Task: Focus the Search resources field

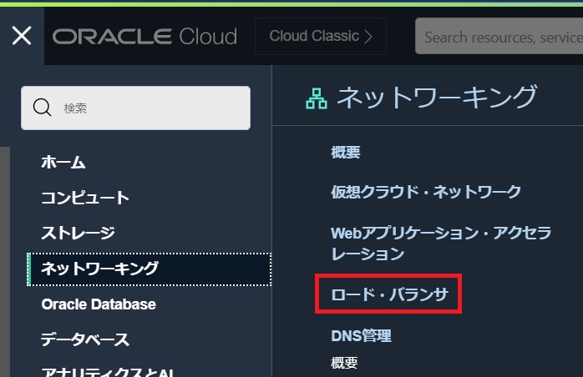Action: pyautogui.click(x=501, y=37)
